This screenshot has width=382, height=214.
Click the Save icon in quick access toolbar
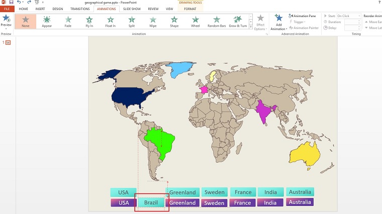tap(11, 3)
